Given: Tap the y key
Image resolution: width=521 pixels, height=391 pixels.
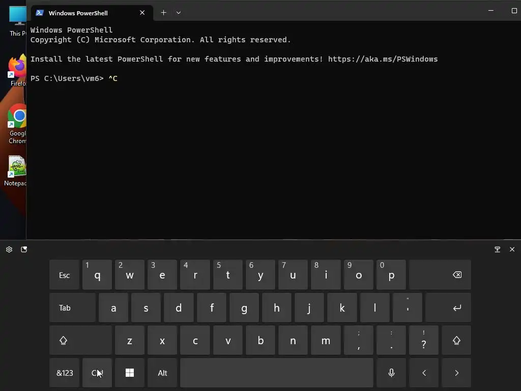Looking at the screenshot, I should pyautogui.click(x=260, y=274).
